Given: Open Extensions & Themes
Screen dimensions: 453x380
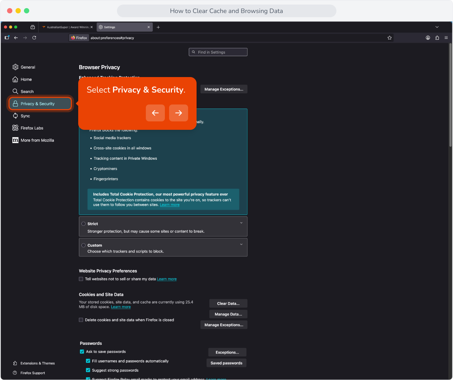Looking at the screenshot, I should coord(34,363).
